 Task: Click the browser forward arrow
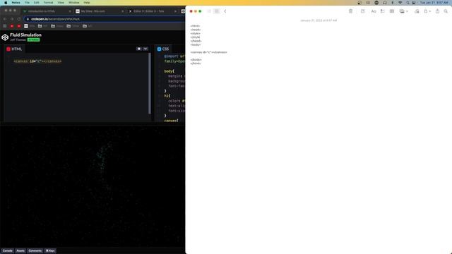tap(12, 19)
